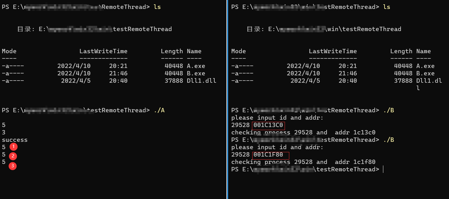Click the red circle numbered 3
449x199 pixels.
[x=13, y=166]
